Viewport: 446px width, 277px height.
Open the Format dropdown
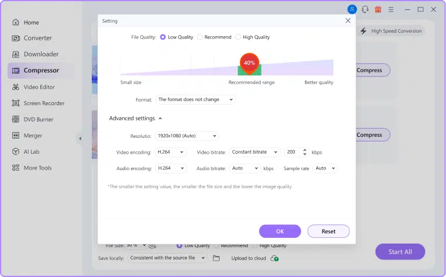click(195, 100)
